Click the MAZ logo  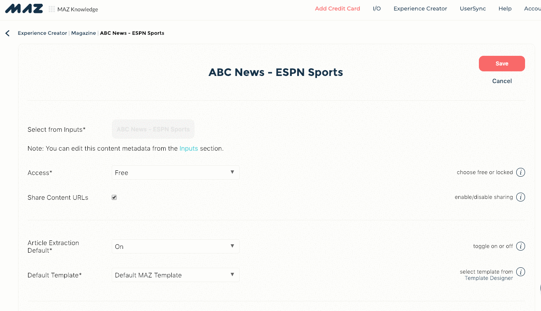pyautogui.click(x=24, y=9)
